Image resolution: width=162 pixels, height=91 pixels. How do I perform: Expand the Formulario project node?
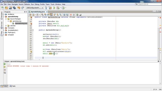(4, 28)
